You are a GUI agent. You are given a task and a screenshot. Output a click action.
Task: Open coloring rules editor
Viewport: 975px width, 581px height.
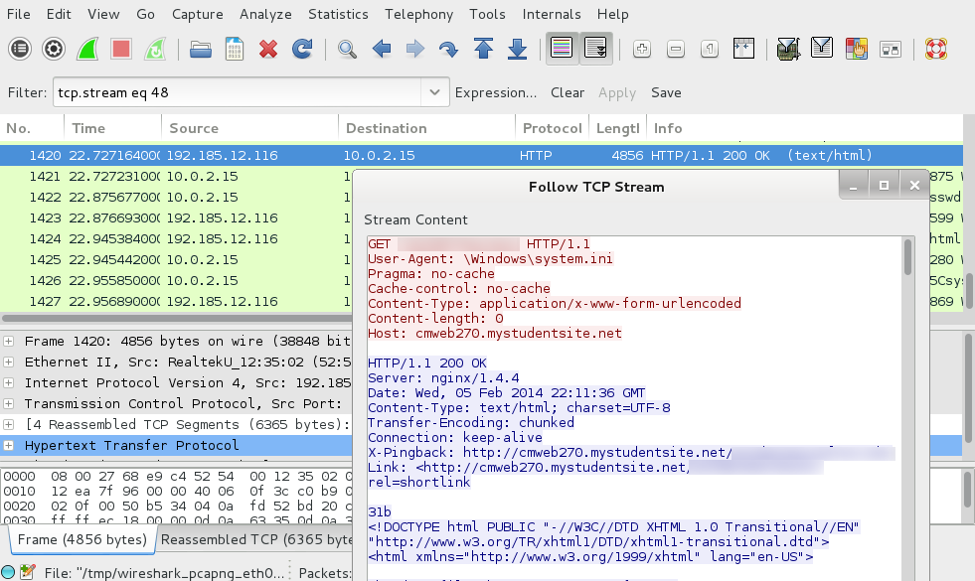tap(857, 49)
